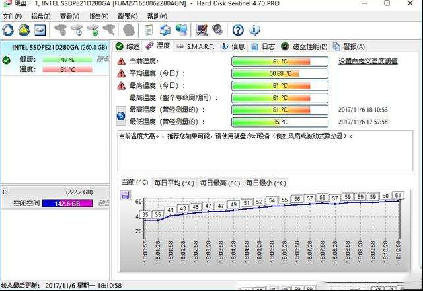Click the warning-triangle alert toolbar icon
Screen dimensions: 423x291
click(24, 30)
